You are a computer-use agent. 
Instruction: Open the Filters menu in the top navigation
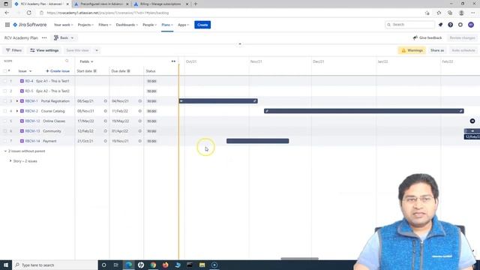click(105, 25)
